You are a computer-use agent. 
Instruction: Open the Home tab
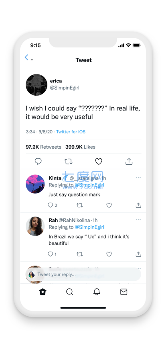click(x=43, y=292)
